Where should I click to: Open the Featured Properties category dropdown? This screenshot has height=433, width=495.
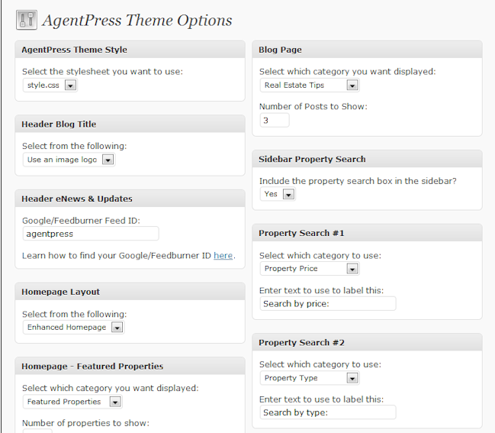pos(72,402)
